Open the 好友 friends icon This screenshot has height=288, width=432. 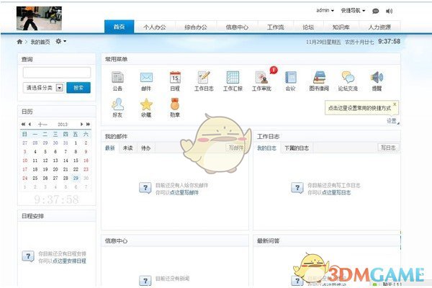[117, 104]
